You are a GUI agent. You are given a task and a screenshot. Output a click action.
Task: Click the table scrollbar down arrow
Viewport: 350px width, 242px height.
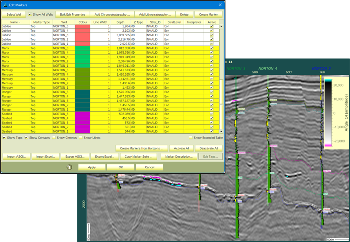[x=221, y=131]
